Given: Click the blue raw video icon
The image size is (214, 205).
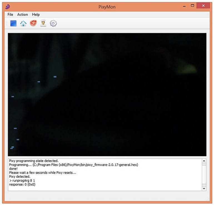Looking at the screenshot, I should [13, 23].
